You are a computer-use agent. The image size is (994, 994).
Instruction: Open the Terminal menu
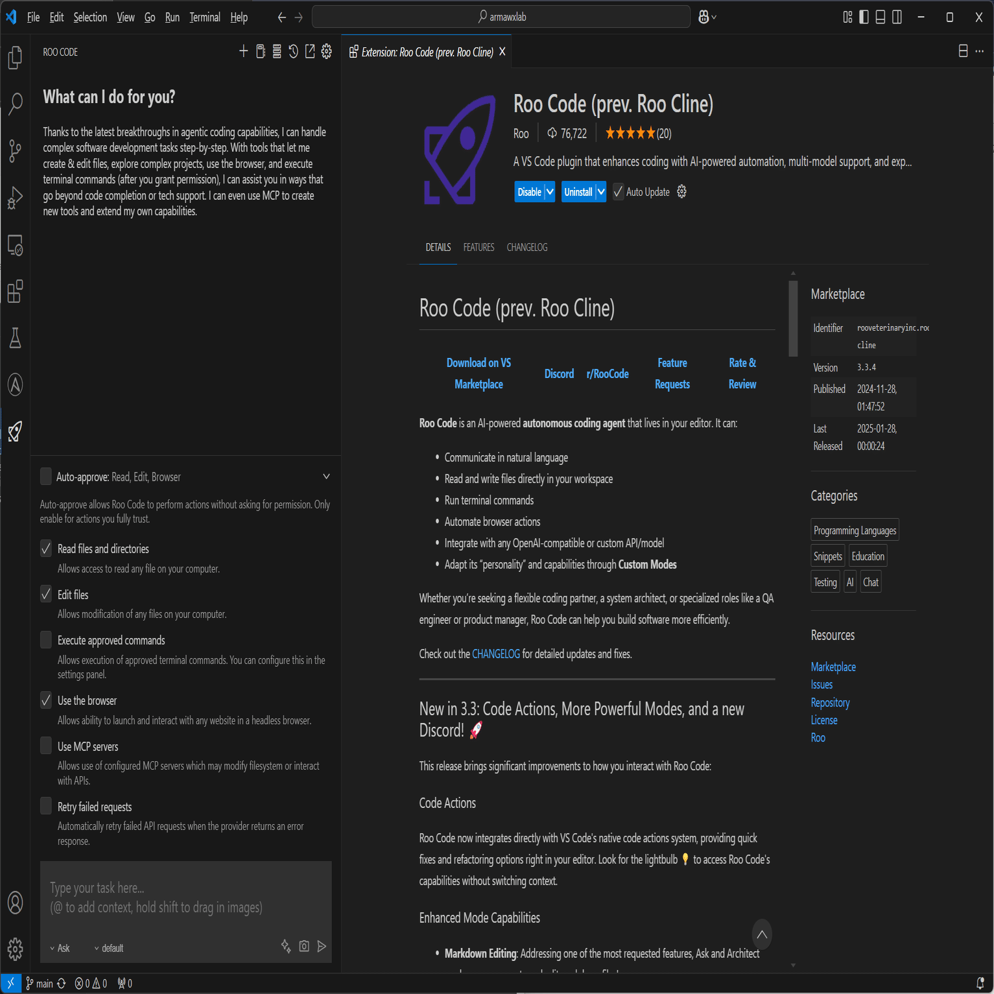click(205, 18)
